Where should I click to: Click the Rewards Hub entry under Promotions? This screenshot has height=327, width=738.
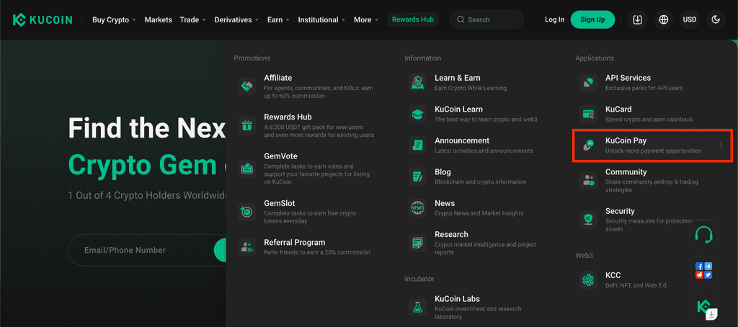coord(306,125)
